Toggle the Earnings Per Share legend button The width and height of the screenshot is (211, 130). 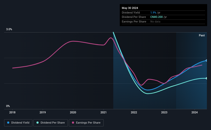[x=86, y=123]
